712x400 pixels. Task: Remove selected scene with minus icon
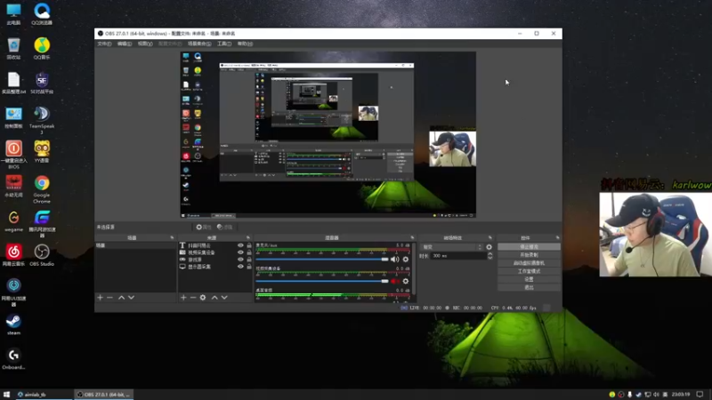(109, 298)
